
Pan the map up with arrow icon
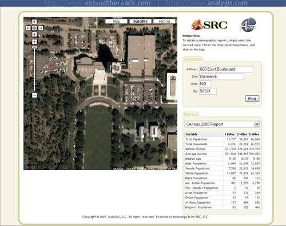34,22
